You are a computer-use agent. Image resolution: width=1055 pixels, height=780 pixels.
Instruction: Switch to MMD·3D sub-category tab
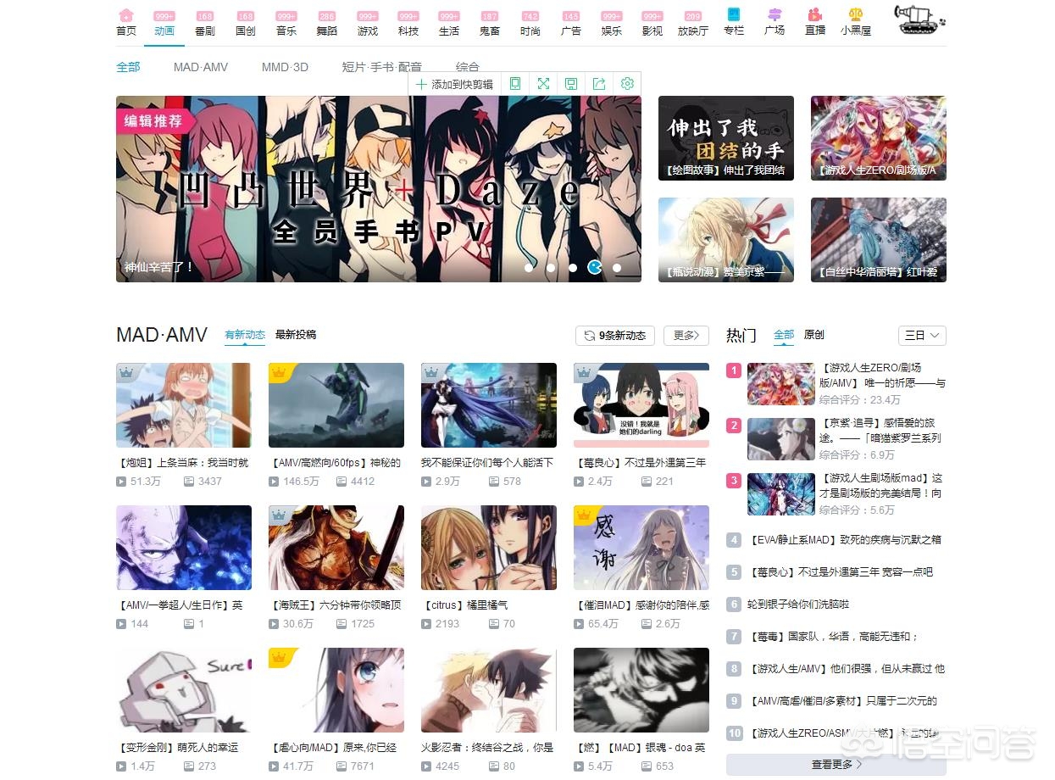pos(285,67)
